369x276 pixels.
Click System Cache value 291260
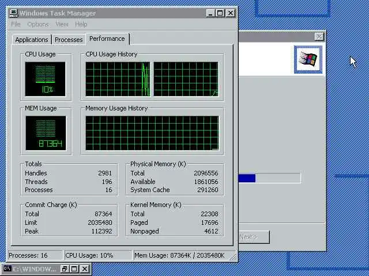[208, 190]
